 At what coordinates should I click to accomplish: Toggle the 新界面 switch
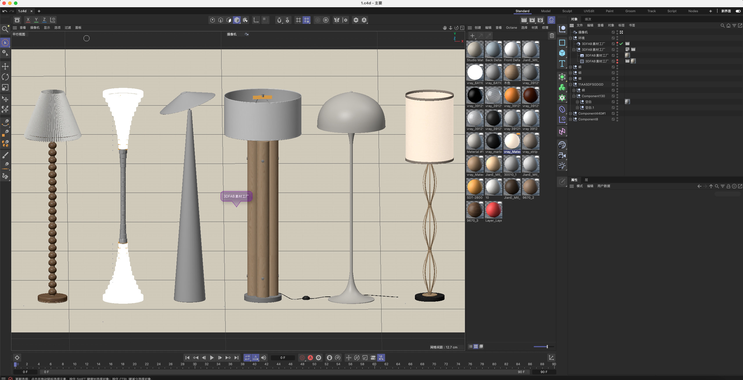[x=738, y=11]
